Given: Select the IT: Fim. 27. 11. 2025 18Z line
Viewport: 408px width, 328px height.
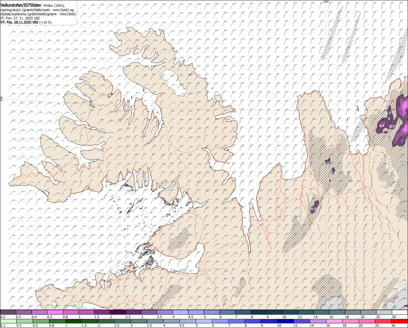Looking at the screenshot, I should pos(20,18).
